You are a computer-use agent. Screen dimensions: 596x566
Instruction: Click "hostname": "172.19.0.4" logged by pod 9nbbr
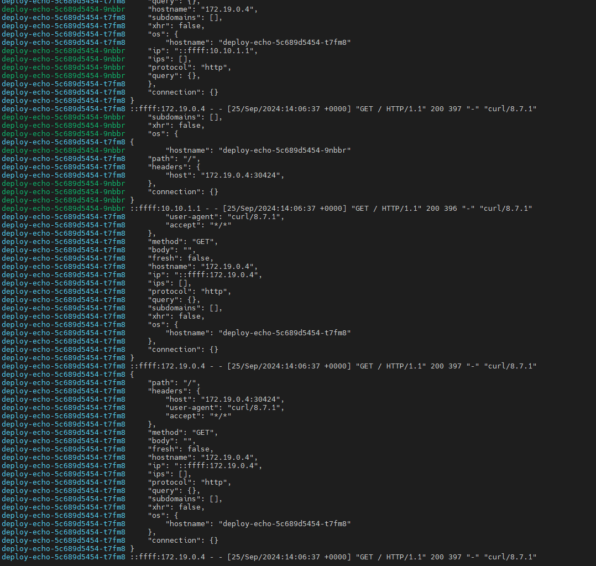click(202, 9)
